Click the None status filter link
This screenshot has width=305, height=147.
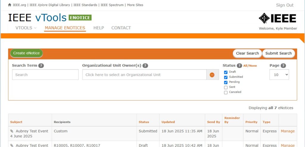coord(253,66)
